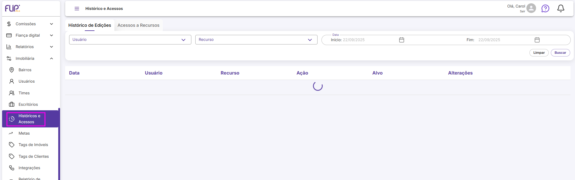Screen dimensions: 575x180
Task: Switch to Acessos a Recursos tab
Action: [x=139, y=25]
